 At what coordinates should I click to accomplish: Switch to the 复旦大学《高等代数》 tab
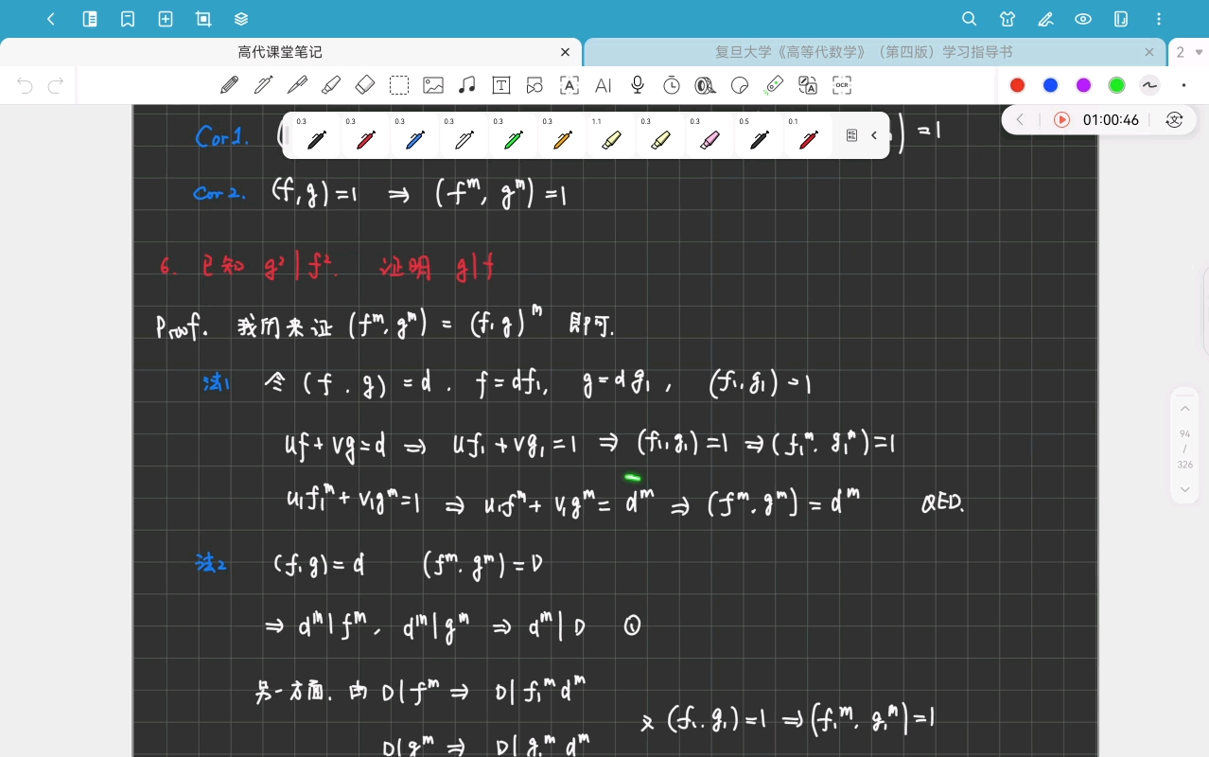coord(864,53)
